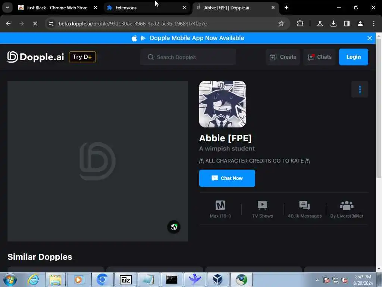This screenshot has width=382, height=287.
Task: Open the Windows Start menu
Action: tap(10, 280)
